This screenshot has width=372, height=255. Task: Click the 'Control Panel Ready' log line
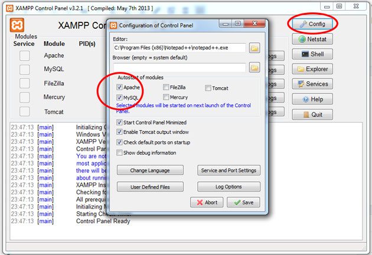tap(103, 221)
